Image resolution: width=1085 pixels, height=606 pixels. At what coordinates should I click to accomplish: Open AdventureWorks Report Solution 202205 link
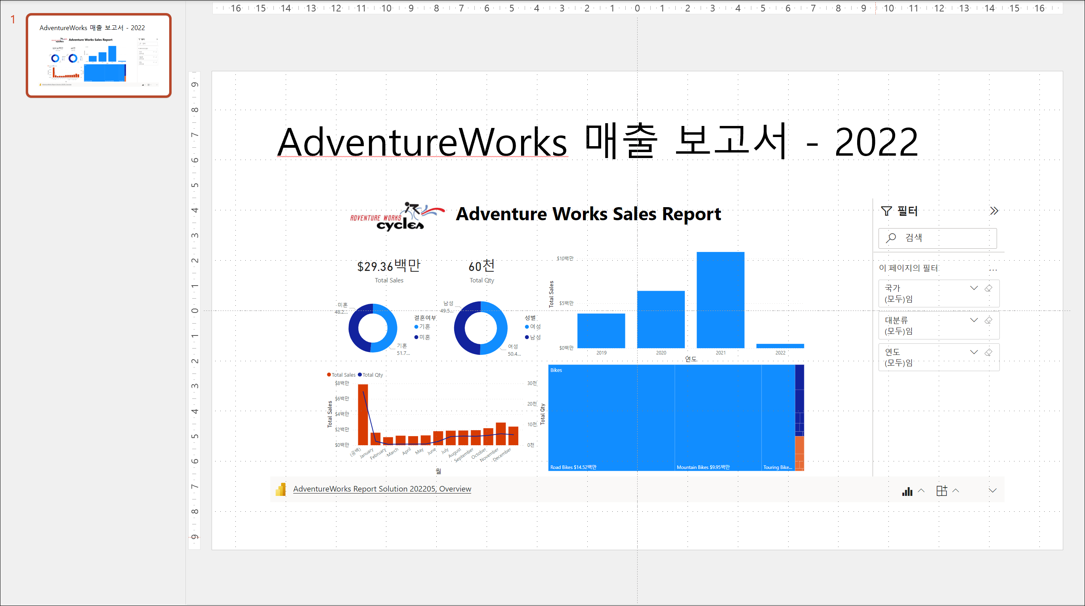(x=382, y=489)
